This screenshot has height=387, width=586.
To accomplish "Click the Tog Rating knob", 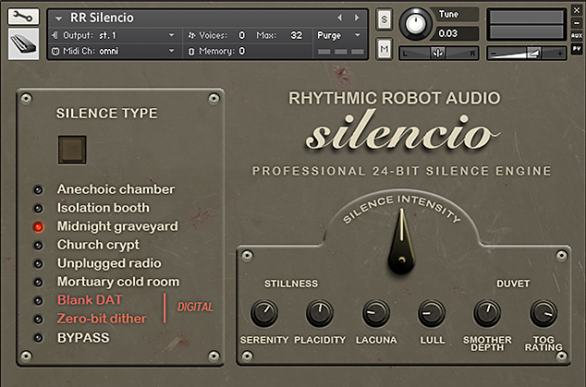I will pos(543,313).
